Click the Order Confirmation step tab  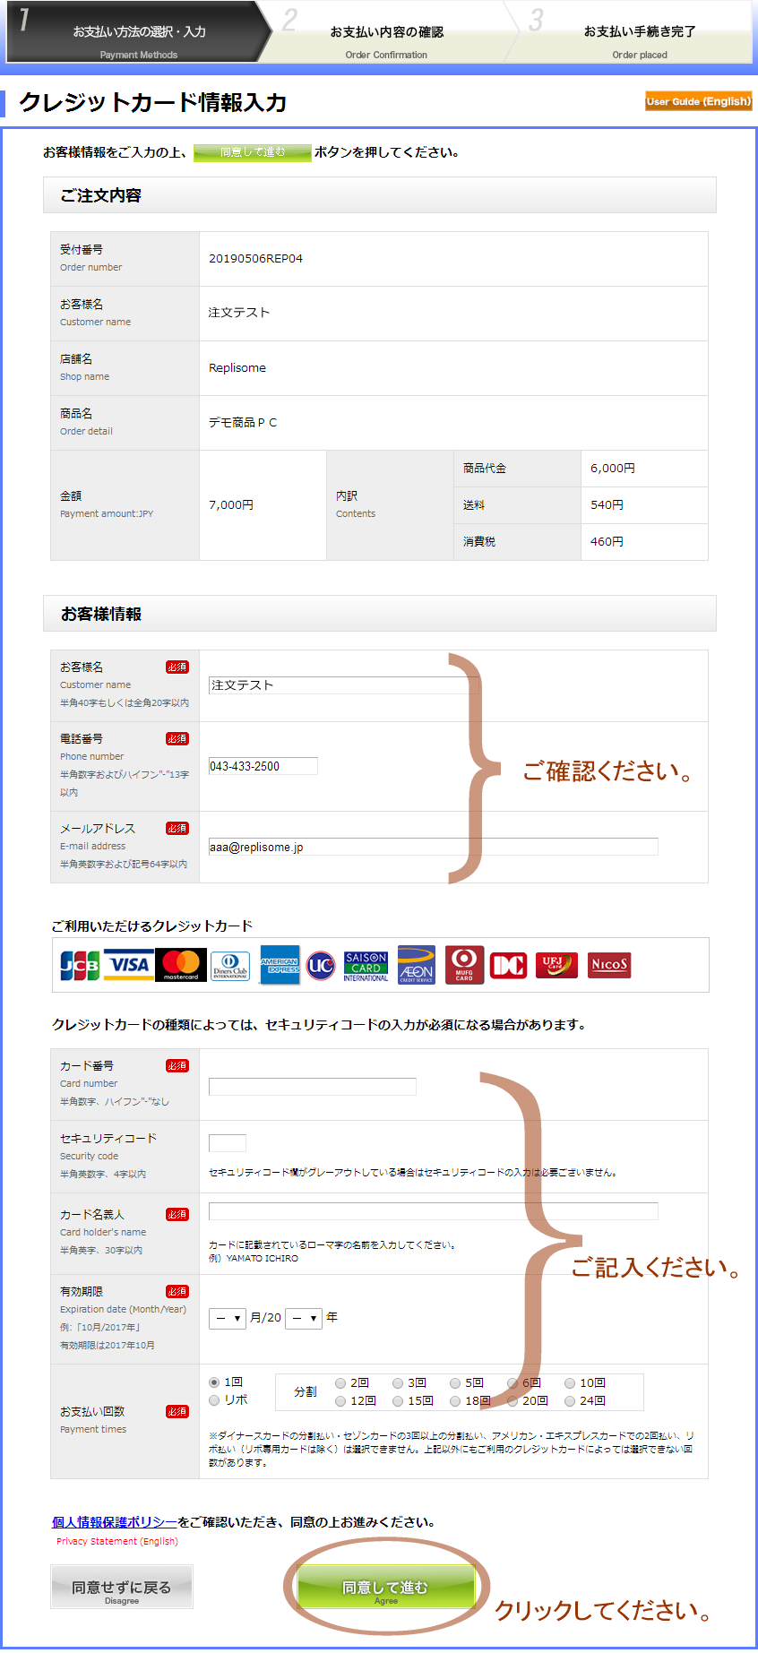point(386,38)
